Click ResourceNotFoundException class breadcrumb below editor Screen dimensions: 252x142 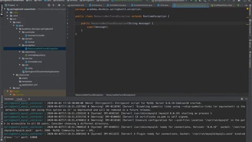[89, 95]
